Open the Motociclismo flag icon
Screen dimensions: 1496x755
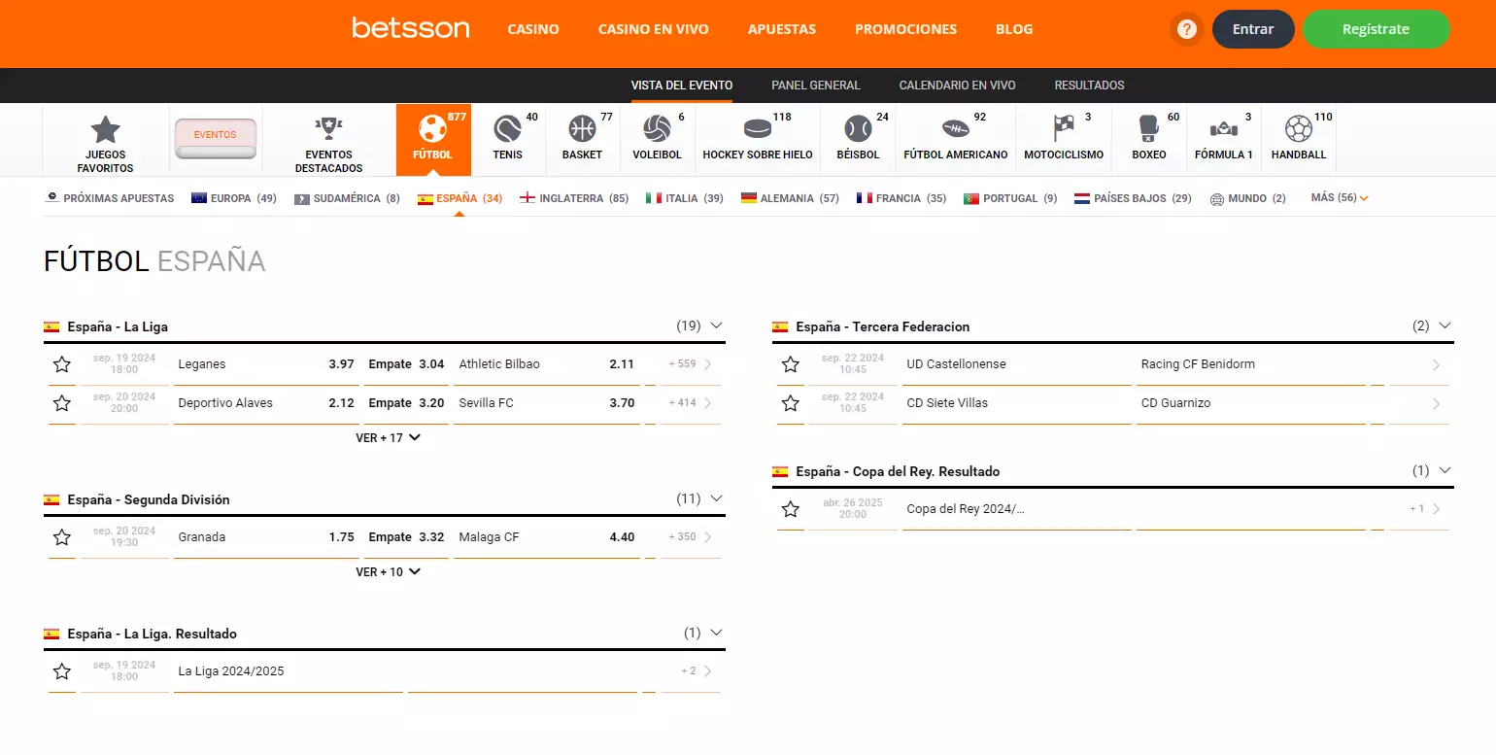pyautogui.click(x=1064, y=128)
